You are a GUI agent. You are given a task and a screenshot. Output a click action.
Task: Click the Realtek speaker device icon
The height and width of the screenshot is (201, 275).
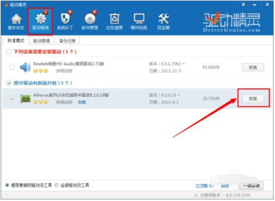pos(25,67)
